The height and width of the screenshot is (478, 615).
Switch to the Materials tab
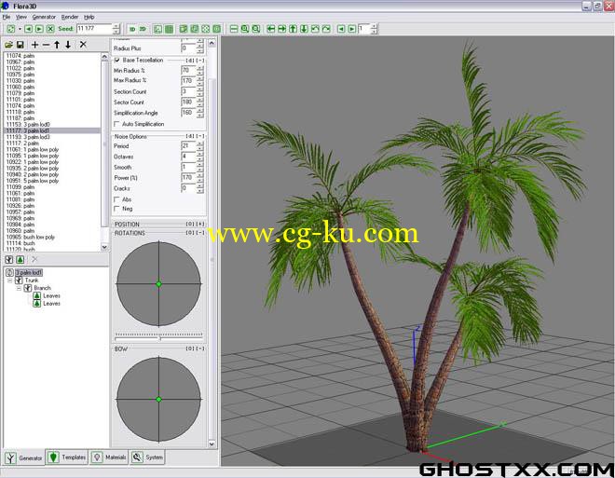[109, 458]
